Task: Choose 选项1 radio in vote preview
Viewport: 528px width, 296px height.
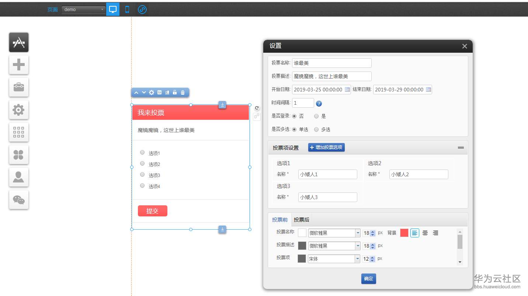Action: (x=142, y=152)
